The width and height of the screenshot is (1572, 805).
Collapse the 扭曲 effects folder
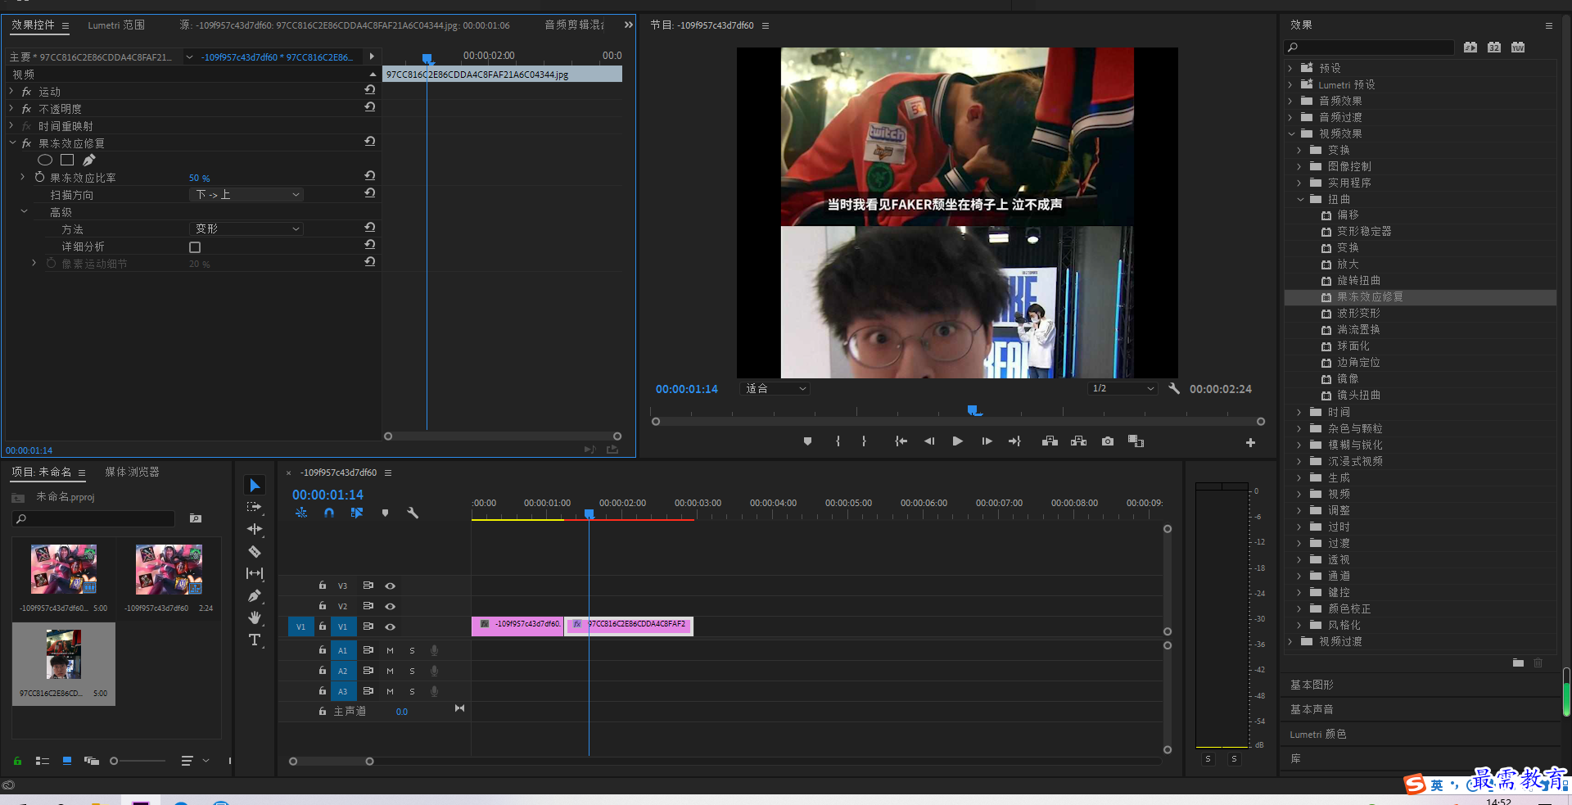(1300, 199)
